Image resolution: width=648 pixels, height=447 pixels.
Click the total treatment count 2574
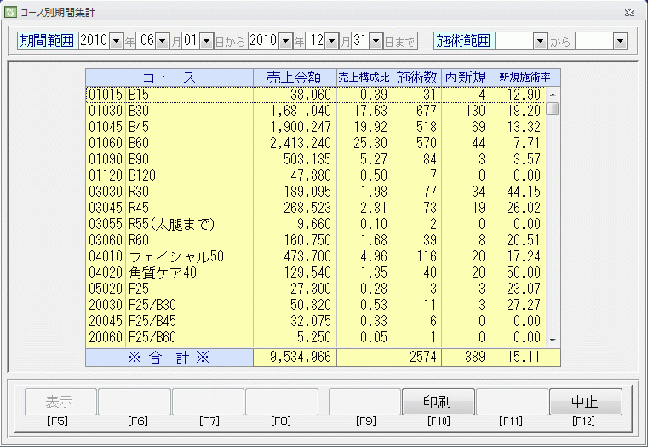coord(422,357)
